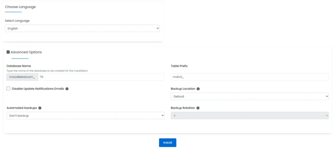
Task: Focus the Database Name input field
Action: pyautogui.click(x=101, y=77)
